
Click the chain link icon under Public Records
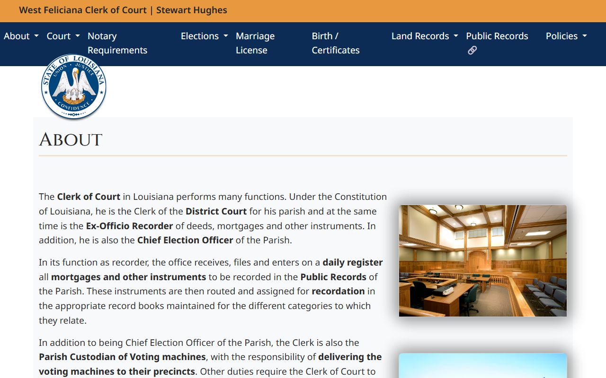point(472,50)
